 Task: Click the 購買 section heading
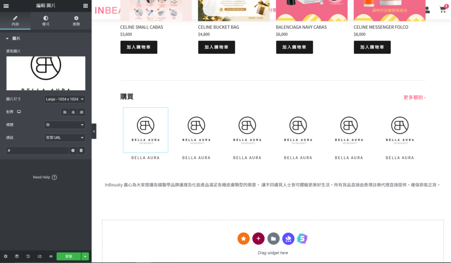127,96
